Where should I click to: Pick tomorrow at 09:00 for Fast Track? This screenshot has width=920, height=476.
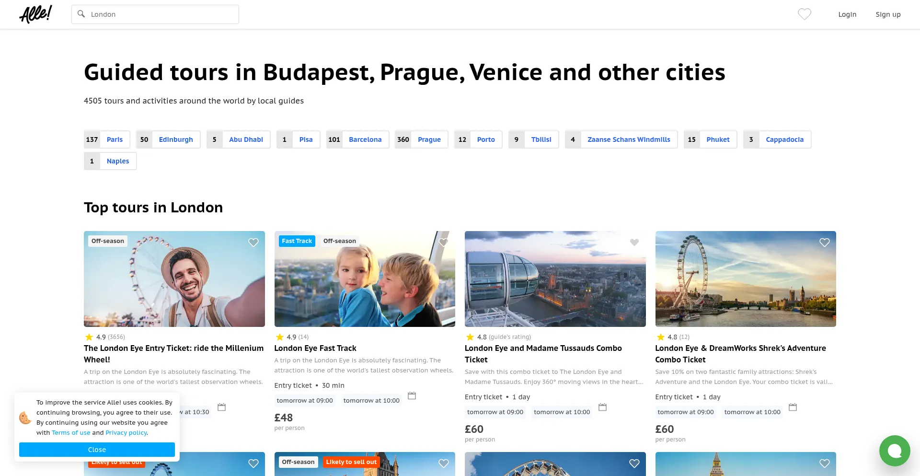tap(305, 400)
